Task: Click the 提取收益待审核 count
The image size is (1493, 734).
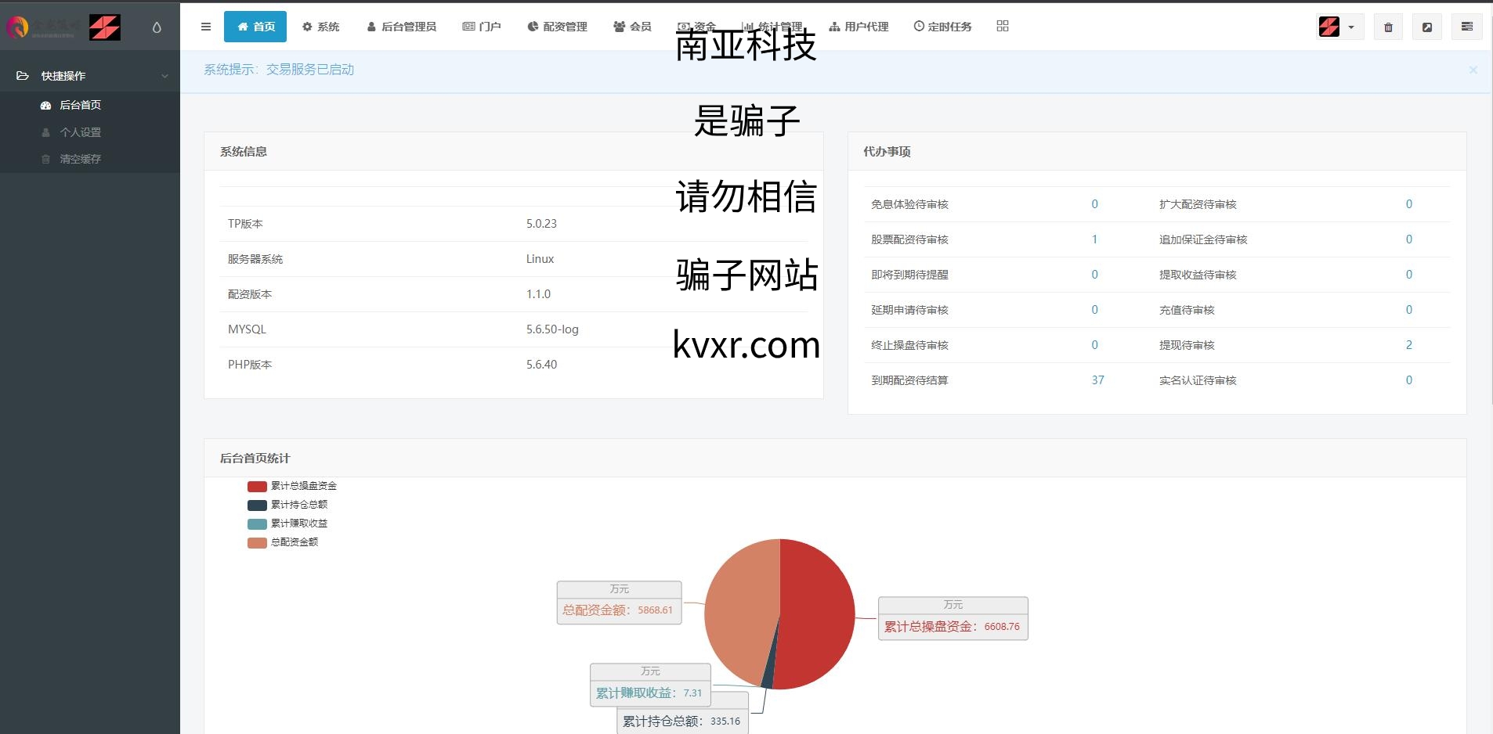Action: point(1408,275)
